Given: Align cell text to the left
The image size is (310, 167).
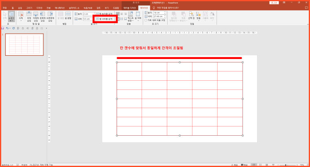Looking at the screenshot, I should [118, 14].
